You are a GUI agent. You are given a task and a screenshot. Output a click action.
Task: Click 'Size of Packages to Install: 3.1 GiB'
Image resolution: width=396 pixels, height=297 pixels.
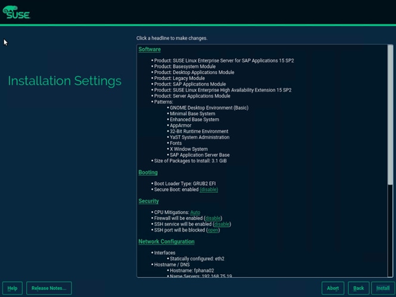191,161
